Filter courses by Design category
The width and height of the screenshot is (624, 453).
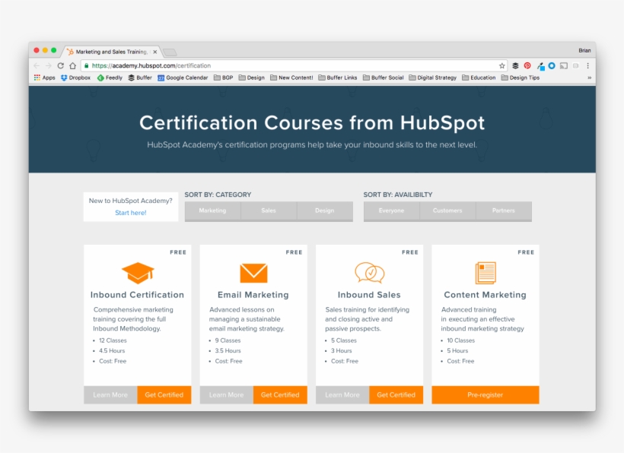click(x=325, y=211)
